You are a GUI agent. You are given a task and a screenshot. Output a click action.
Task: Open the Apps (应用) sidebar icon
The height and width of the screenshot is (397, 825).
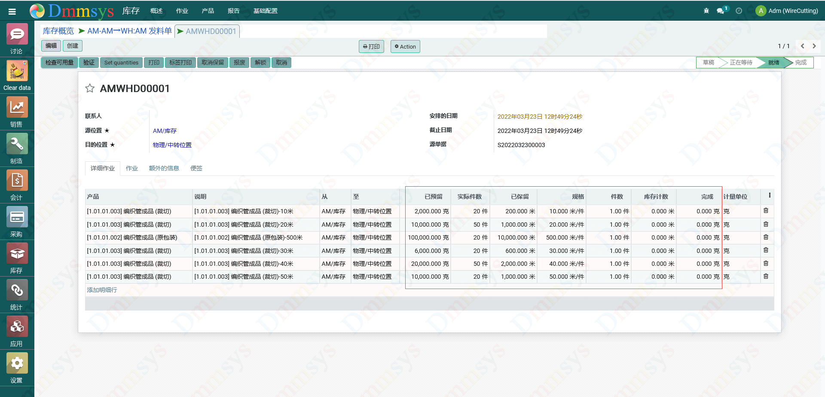[17, 326]
